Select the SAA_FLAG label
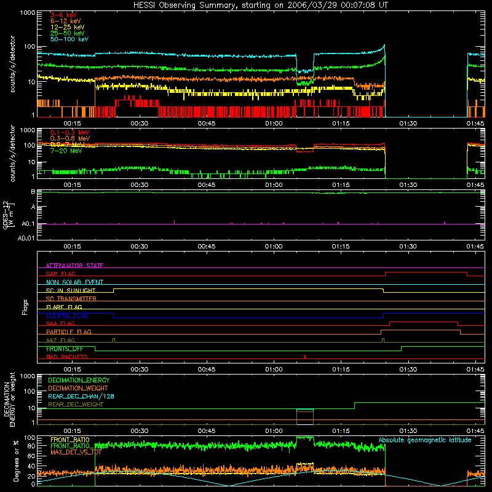The height and width of the screenshot is (492, 492). coord(60,324)
